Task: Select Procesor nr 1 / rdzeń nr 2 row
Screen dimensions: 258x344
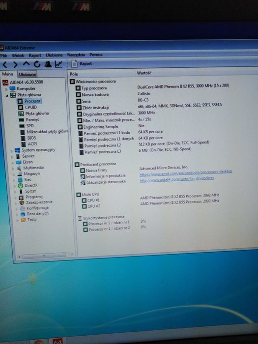Action: click(115, 228)
